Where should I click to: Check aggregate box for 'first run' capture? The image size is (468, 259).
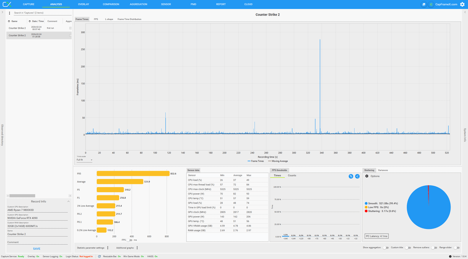pyautogui.click(x=70, y=28)
